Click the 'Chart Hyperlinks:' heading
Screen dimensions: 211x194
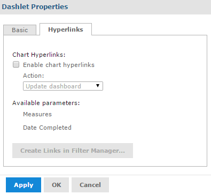pos(39,55)
